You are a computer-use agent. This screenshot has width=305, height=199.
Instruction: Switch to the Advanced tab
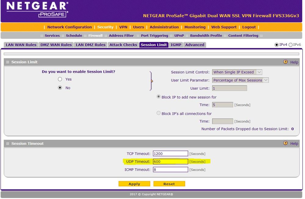point(195,45)
